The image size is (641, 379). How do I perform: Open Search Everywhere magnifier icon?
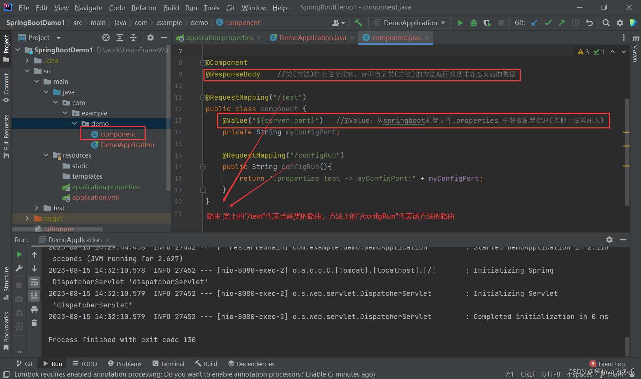tap(606, 23)
